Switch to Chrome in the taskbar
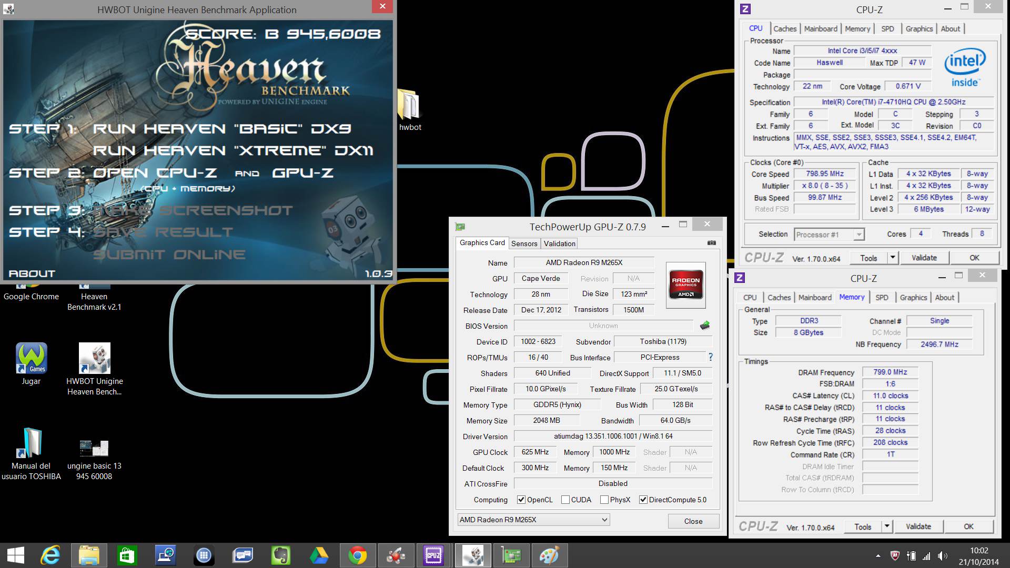The height and width of the screenshot is (568, 1010). point(357,555)
